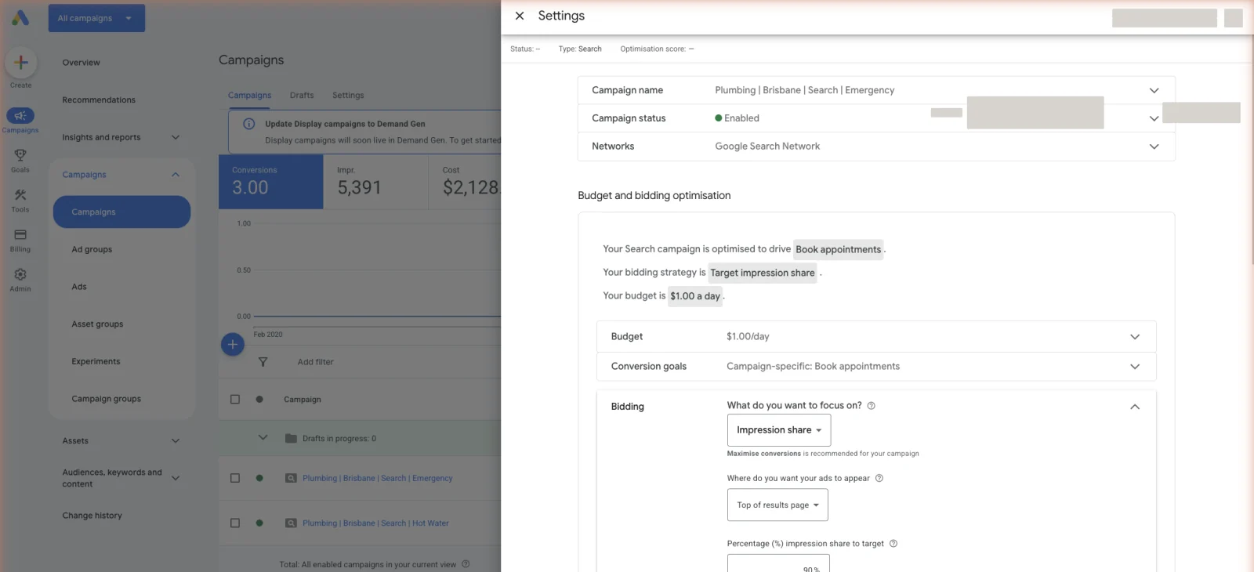
Task: Expand the Campaign name setting row
Action: (x=1154, y=90)
